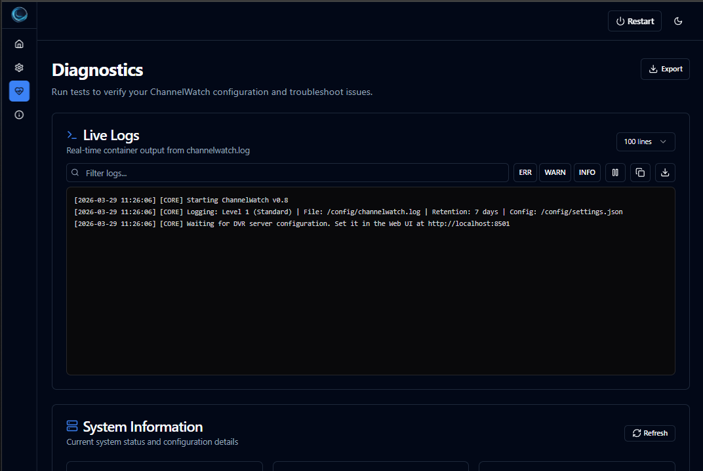Open the Home page from sidebar
The image size is (703, 471).
click(19, 44)
